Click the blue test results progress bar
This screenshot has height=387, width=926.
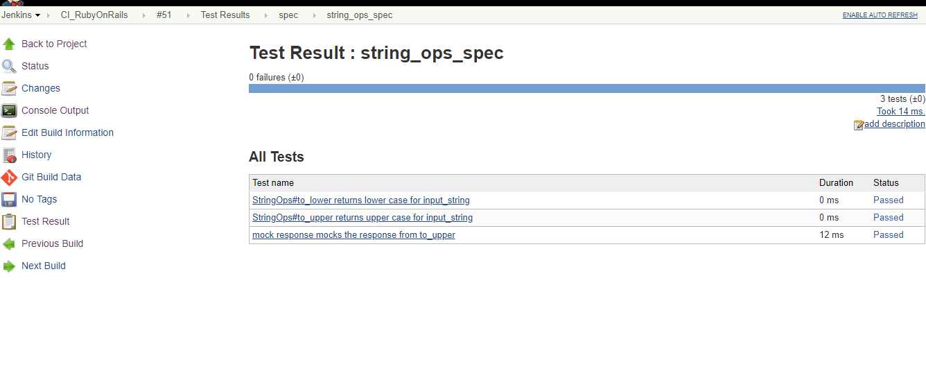586,88
